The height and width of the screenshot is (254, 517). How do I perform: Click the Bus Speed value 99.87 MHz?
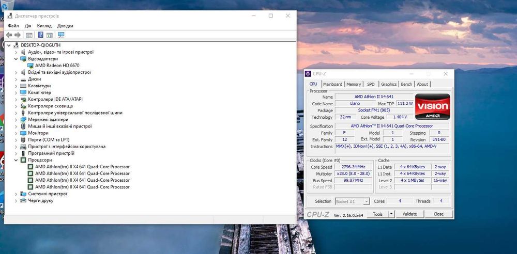[x=354, y=181]
